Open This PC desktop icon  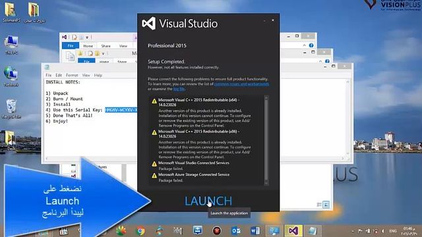pos(11,45)
